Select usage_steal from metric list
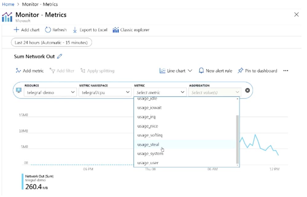This screenshot has height=197, width=307. 148,145
